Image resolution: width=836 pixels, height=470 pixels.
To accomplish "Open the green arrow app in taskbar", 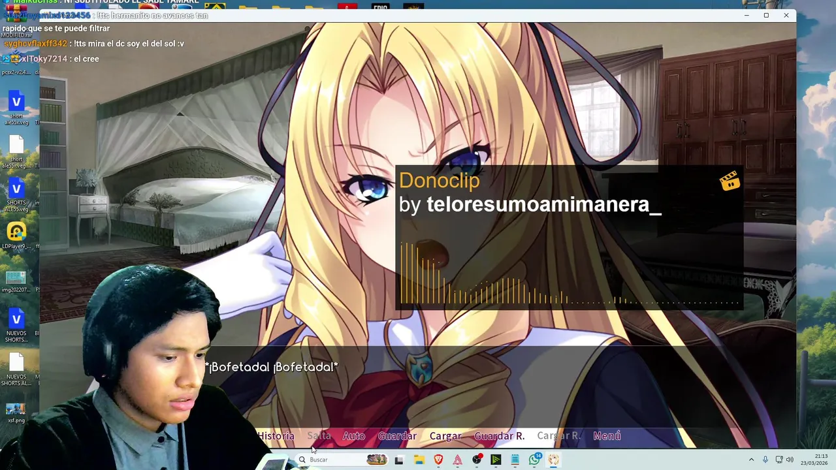I will click(x=496, y=460).
